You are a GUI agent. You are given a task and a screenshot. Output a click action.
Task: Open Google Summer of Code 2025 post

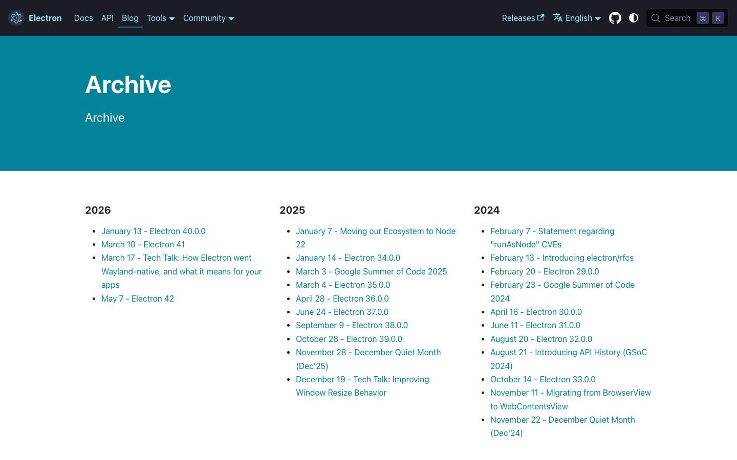(x=372, y=271)
